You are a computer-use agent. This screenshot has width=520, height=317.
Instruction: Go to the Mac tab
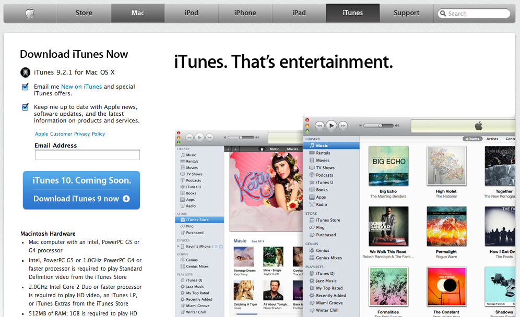pyautogui.click(x=138, y=13)
